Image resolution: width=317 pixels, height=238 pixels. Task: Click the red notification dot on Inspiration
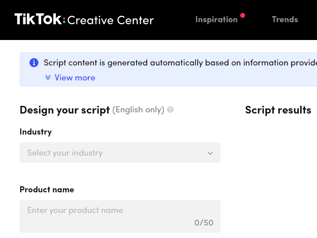click(243, 15)
